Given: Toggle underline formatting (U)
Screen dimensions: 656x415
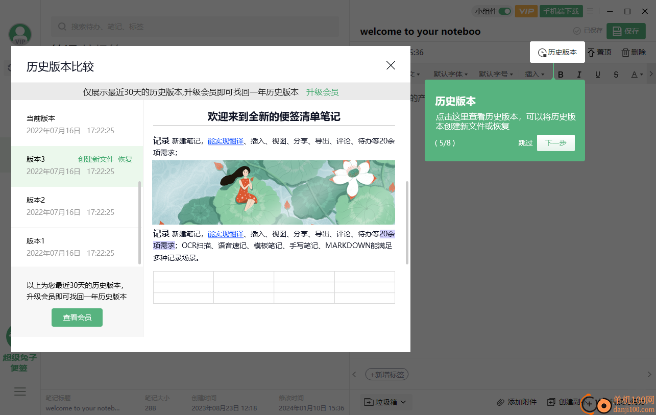Looking at the screenshot, I should (598, 75).
